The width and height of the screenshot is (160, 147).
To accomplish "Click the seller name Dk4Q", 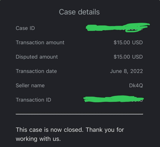I will (136, 85).
